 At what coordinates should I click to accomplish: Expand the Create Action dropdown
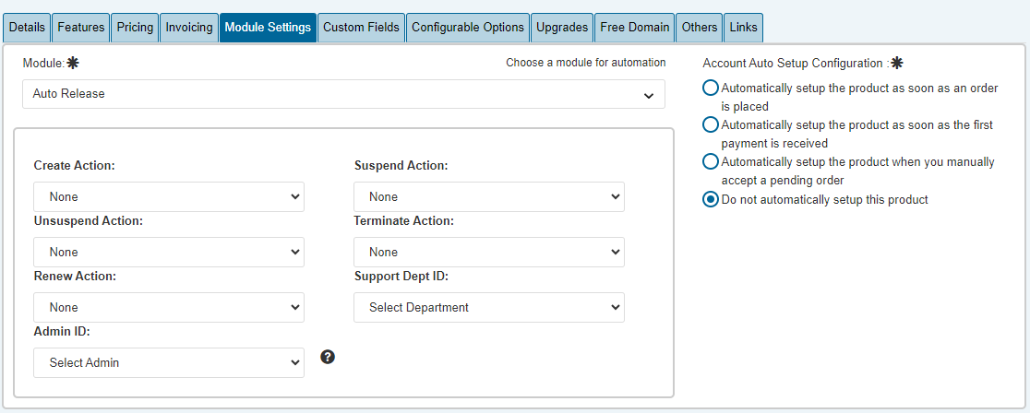169,197
